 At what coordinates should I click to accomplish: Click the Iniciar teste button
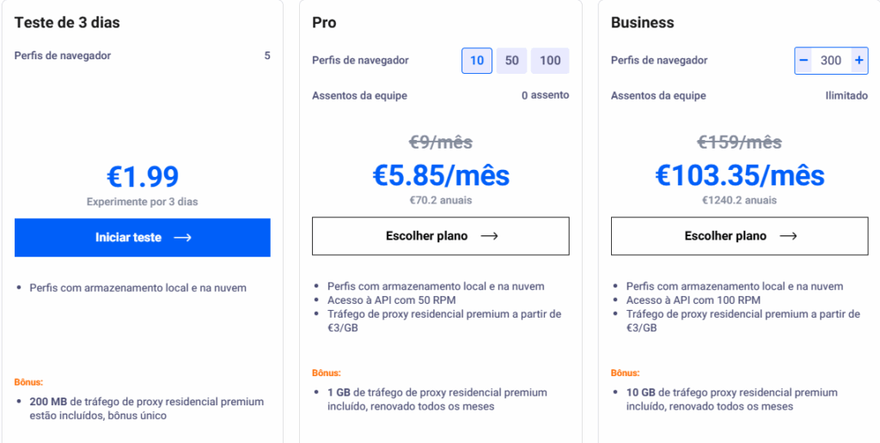tap(143, 238)
